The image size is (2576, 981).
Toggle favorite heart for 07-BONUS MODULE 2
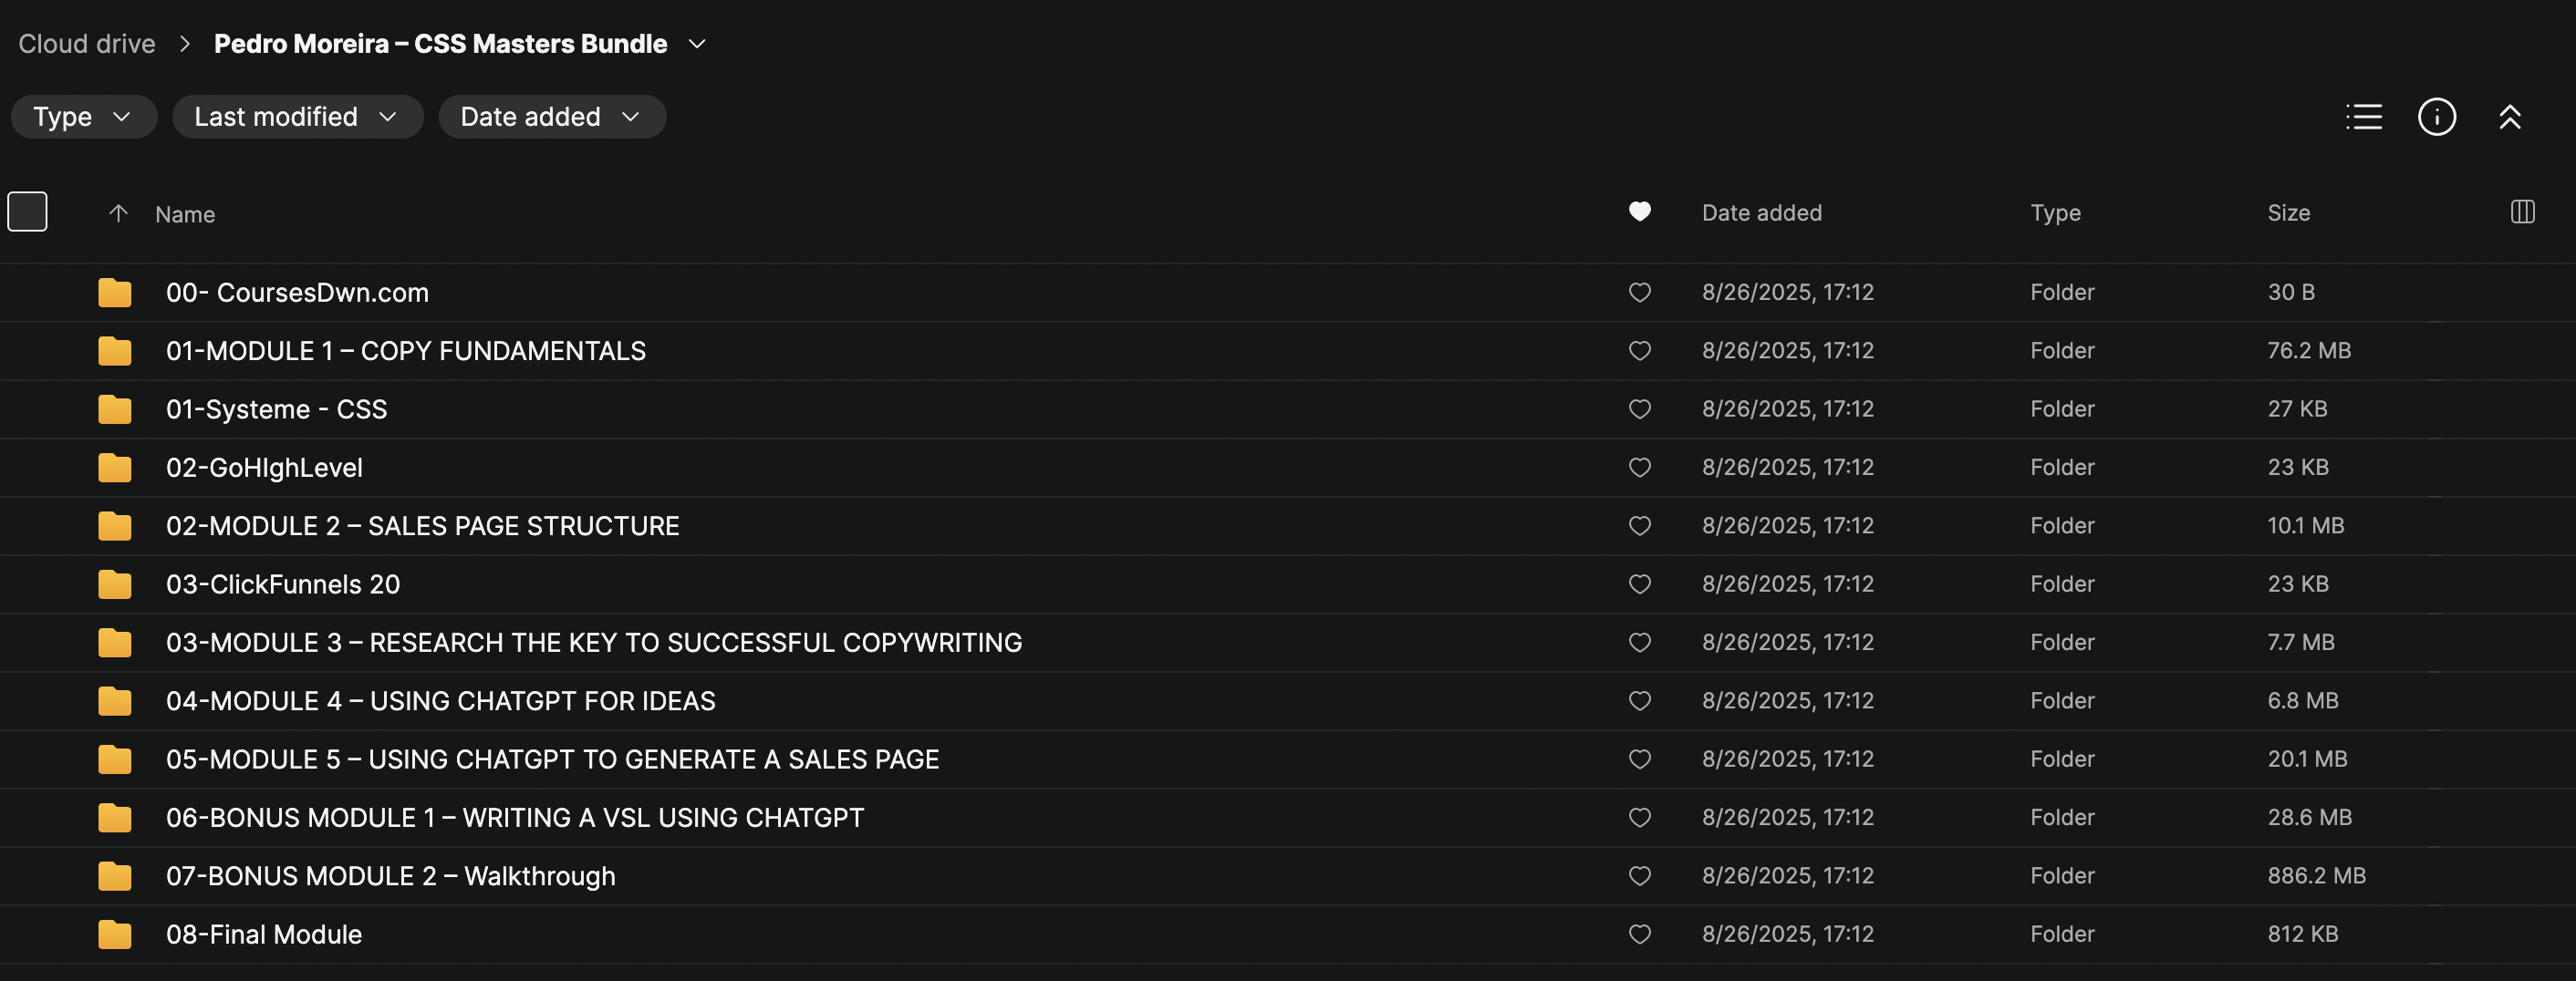click(1639, 876)
